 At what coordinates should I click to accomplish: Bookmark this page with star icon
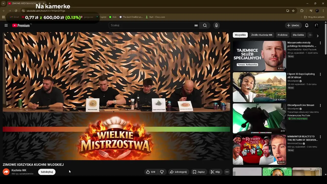click(x=293, y=11)
